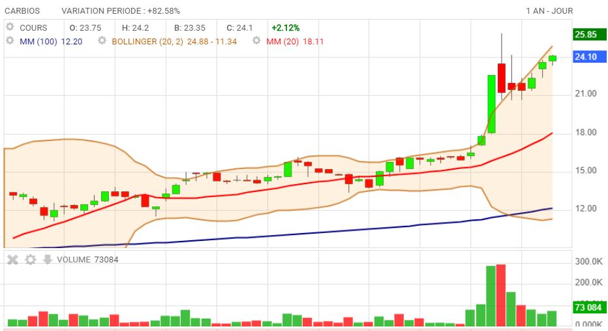Click the +2.12% change value

click(285, 28)
